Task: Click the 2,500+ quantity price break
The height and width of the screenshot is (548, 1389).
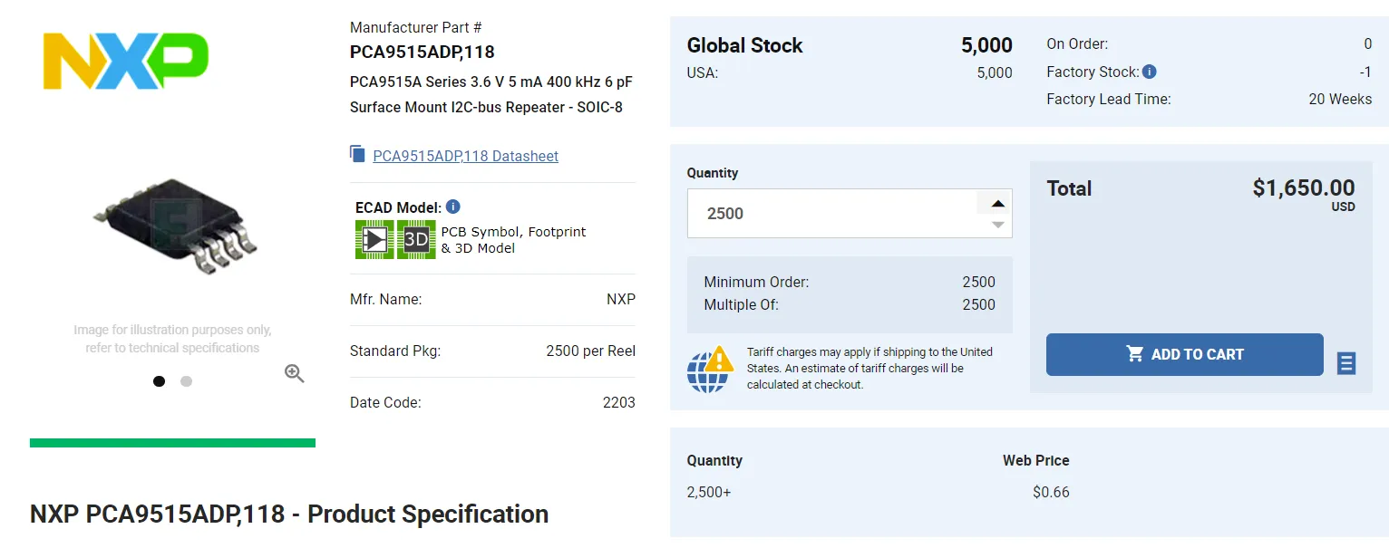Action: 708,493
